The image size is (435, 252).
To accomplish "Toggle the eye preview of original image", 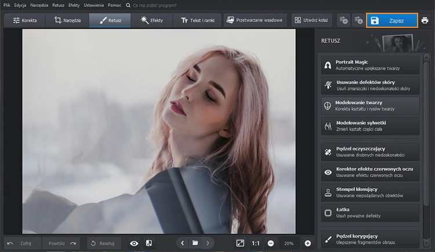I will [x=134, y=243].
